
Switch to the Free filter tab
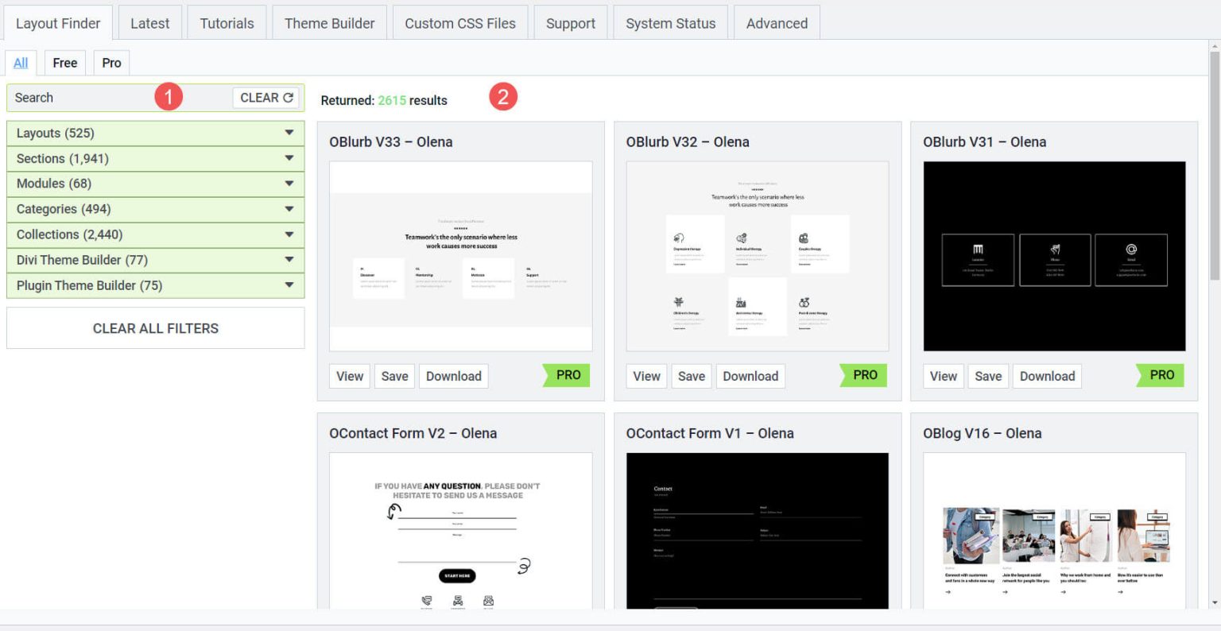click(65, 63)
